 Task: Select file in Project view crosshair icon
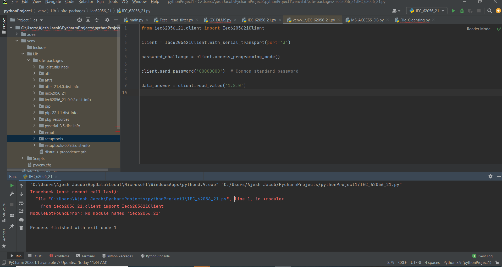pyautogui.click(x=79, y=20)
